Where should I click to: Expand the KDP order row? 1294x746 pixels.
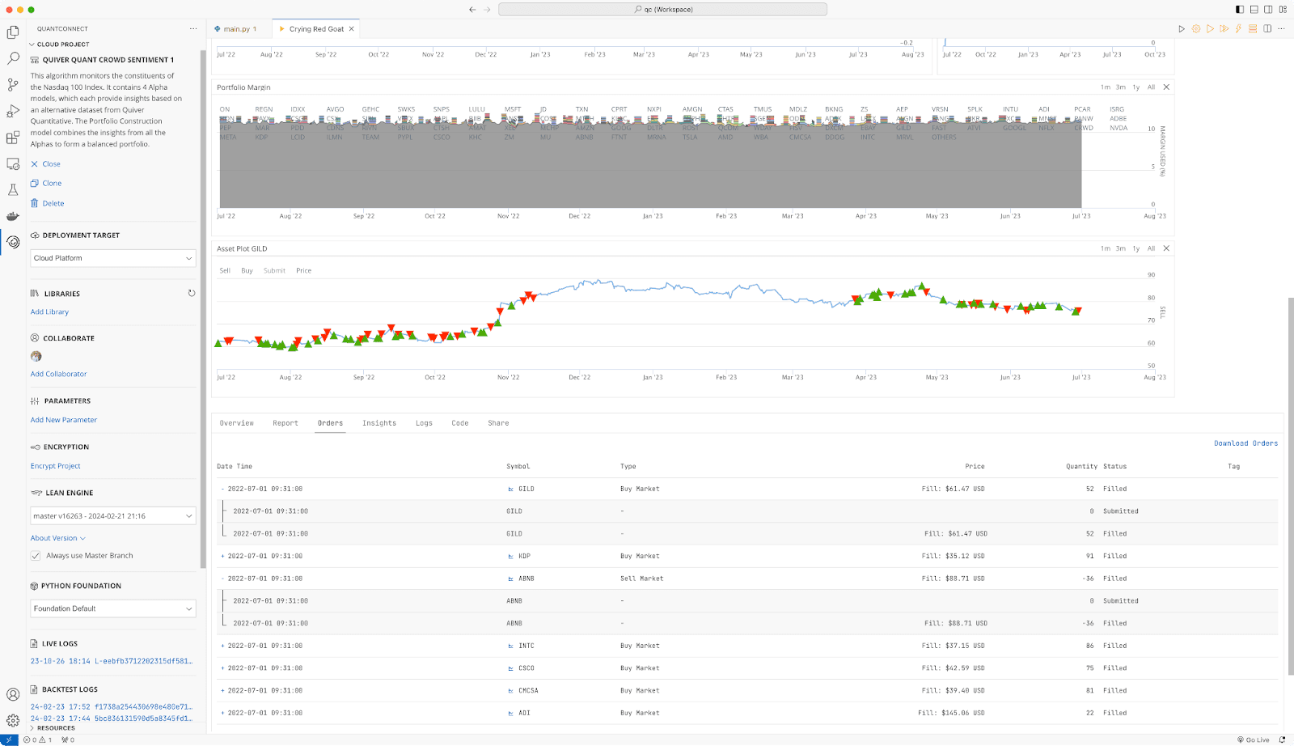[223, 557]
